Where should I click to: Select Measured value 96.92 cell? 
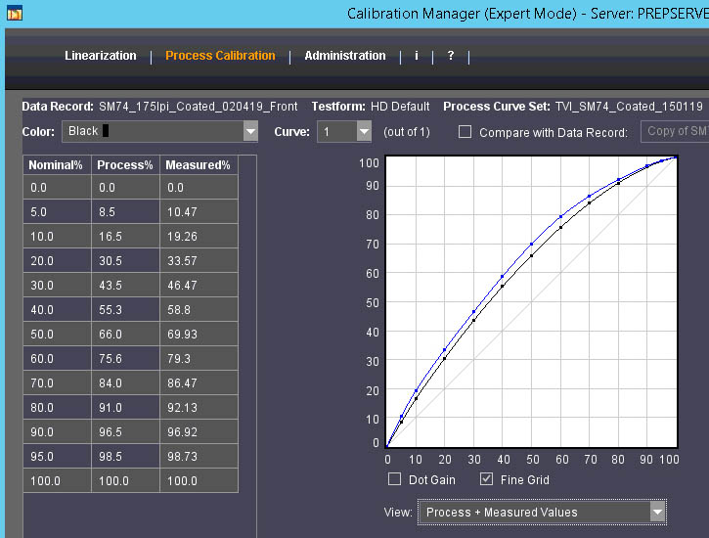[199, 431]
